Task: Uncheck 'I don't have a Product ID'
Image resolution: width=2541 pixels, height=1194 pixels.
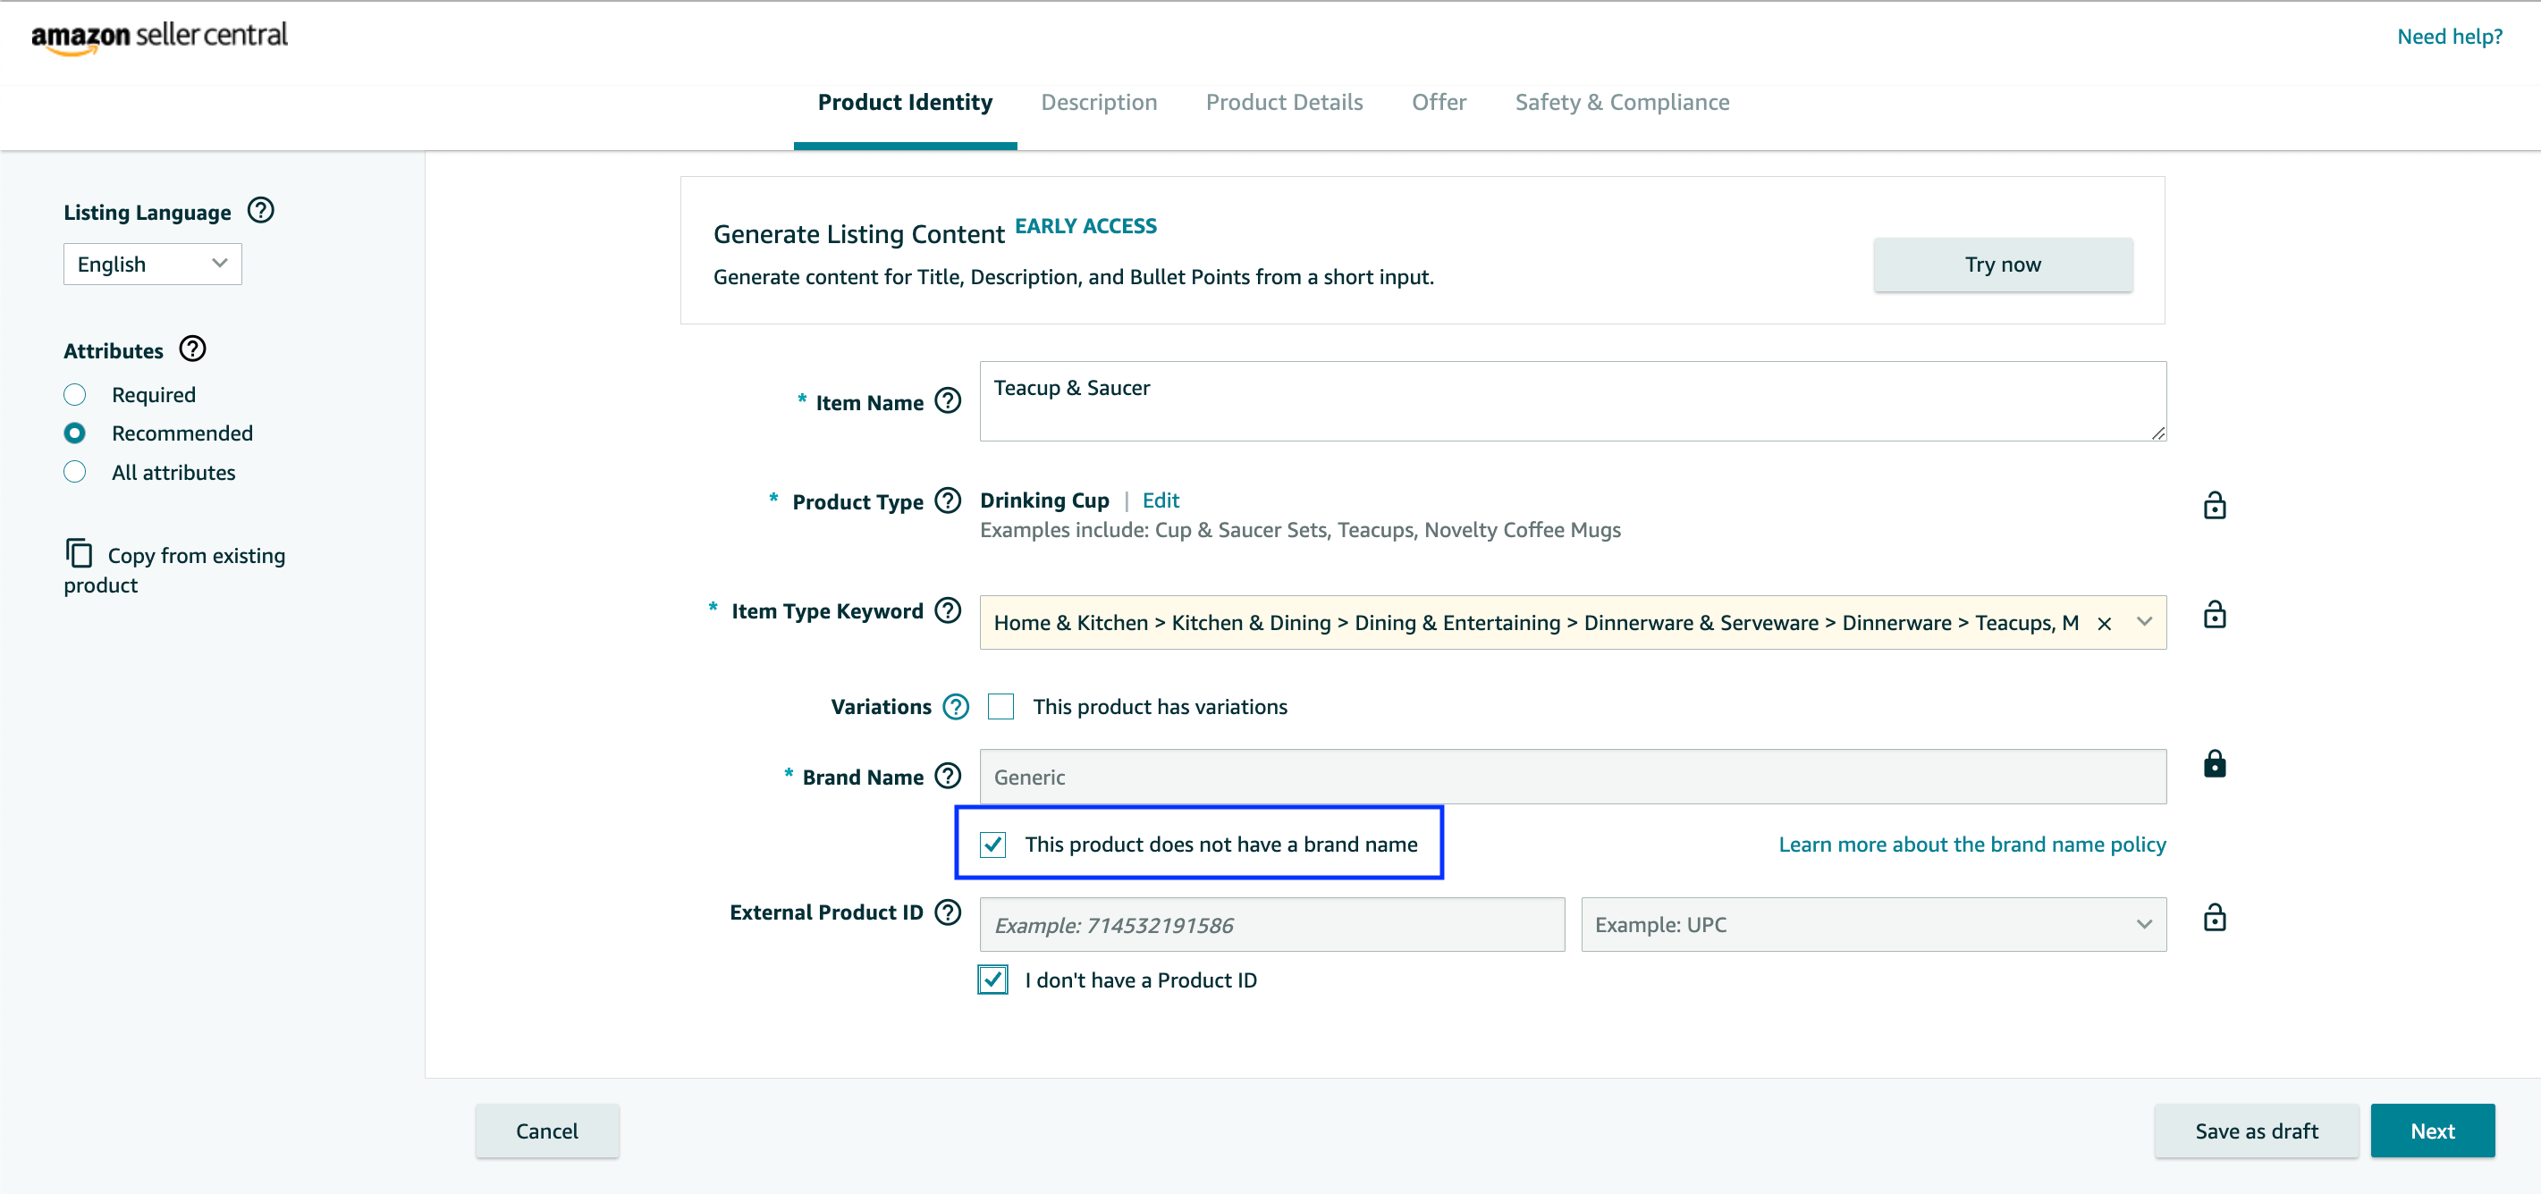Action: [992, 980]
